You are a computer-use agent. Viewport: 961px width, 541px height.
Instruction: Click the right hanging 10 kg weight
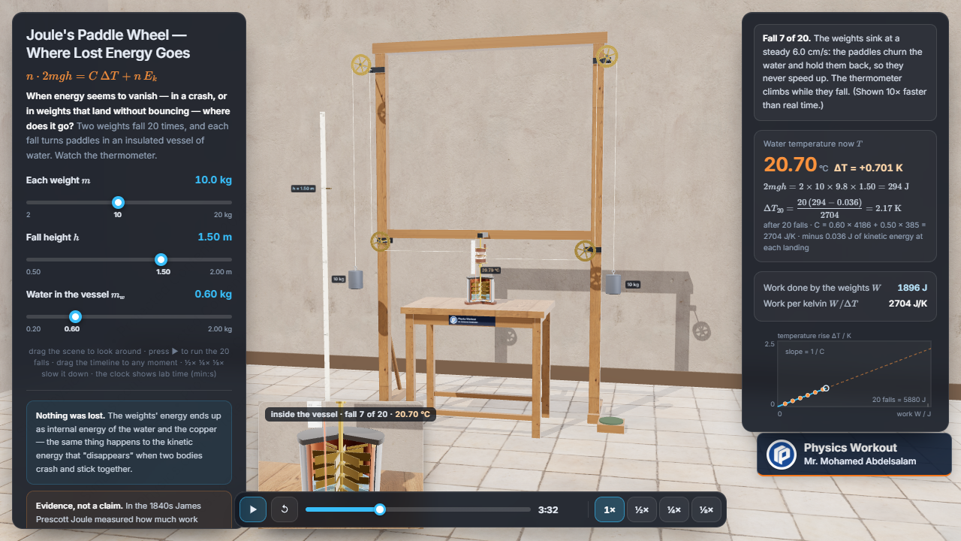(614, 283)
